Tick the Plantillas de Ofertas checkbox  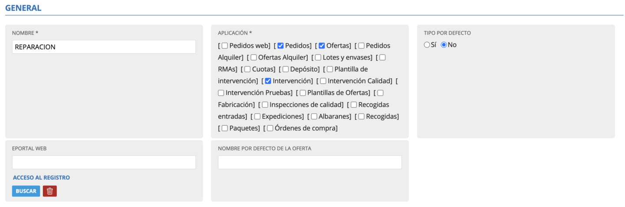[303, 92]
